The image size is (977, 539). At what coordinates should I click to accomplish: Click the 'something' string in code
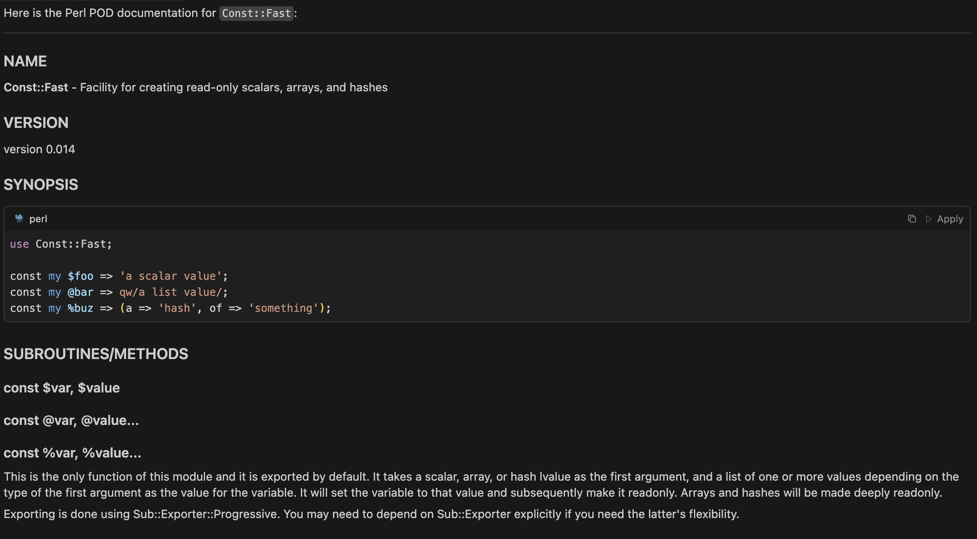click(x=283, y=308)
